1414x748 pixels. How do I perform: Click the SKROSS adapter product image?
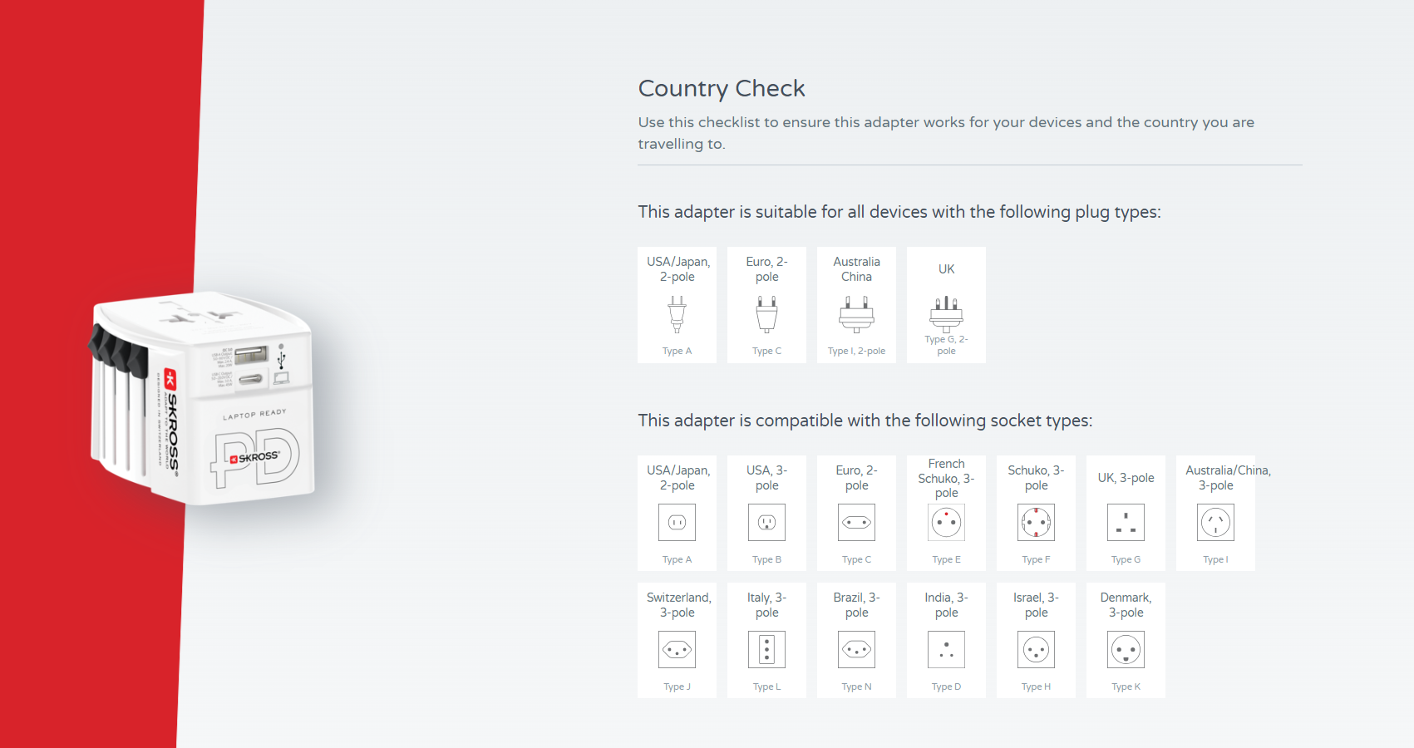coord(204,399)
